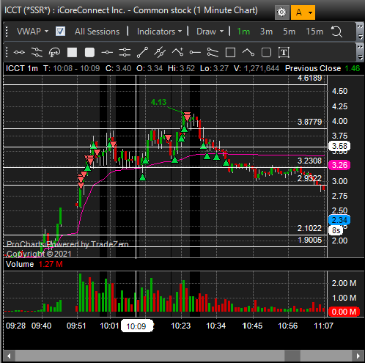Click the 4.6189 level label
Image resolution: width=365 pixels, height=363 pixels.
(309, 78)
